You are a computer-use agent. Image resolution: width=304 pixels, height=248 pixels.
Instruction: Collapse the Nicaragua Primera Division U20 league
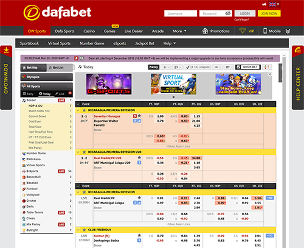(x=78, y=152)
